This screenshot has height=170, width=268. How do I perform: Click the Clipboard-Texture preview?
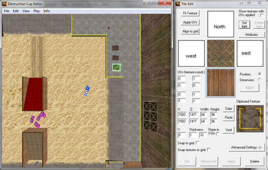tap(250, 119)
